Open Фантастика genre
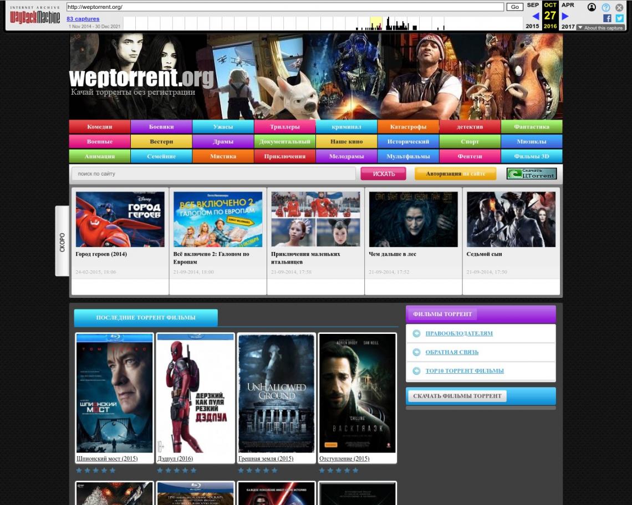The width and height of the screenshot is (632, 505). click(531, 126)
